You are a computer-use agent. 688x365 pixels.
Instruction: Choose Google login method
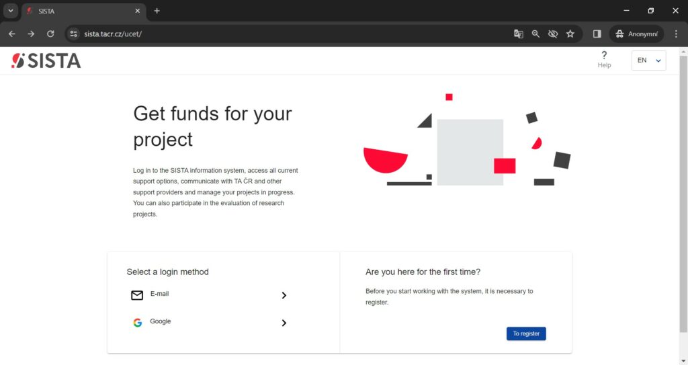(209, 323)
